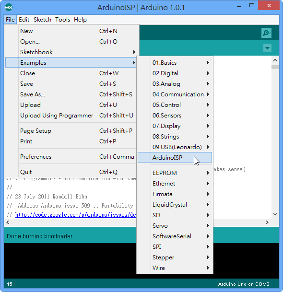Open the ArduinoISP example sketch
This screenshot has width=283, height=292.
coord(175,157)
